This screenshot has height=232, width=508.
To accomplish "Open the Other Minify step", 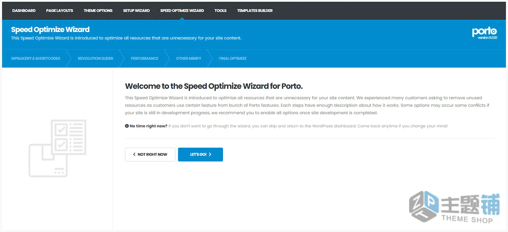I will coord(189,58).
